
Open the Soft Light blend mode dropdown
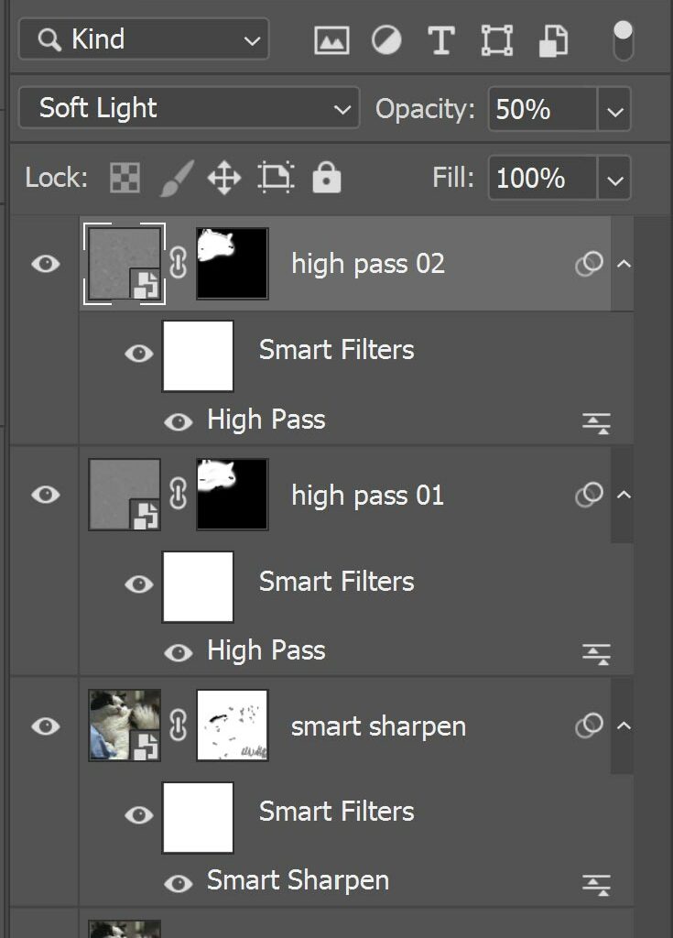pyautogui.click(x=189, y=109)
